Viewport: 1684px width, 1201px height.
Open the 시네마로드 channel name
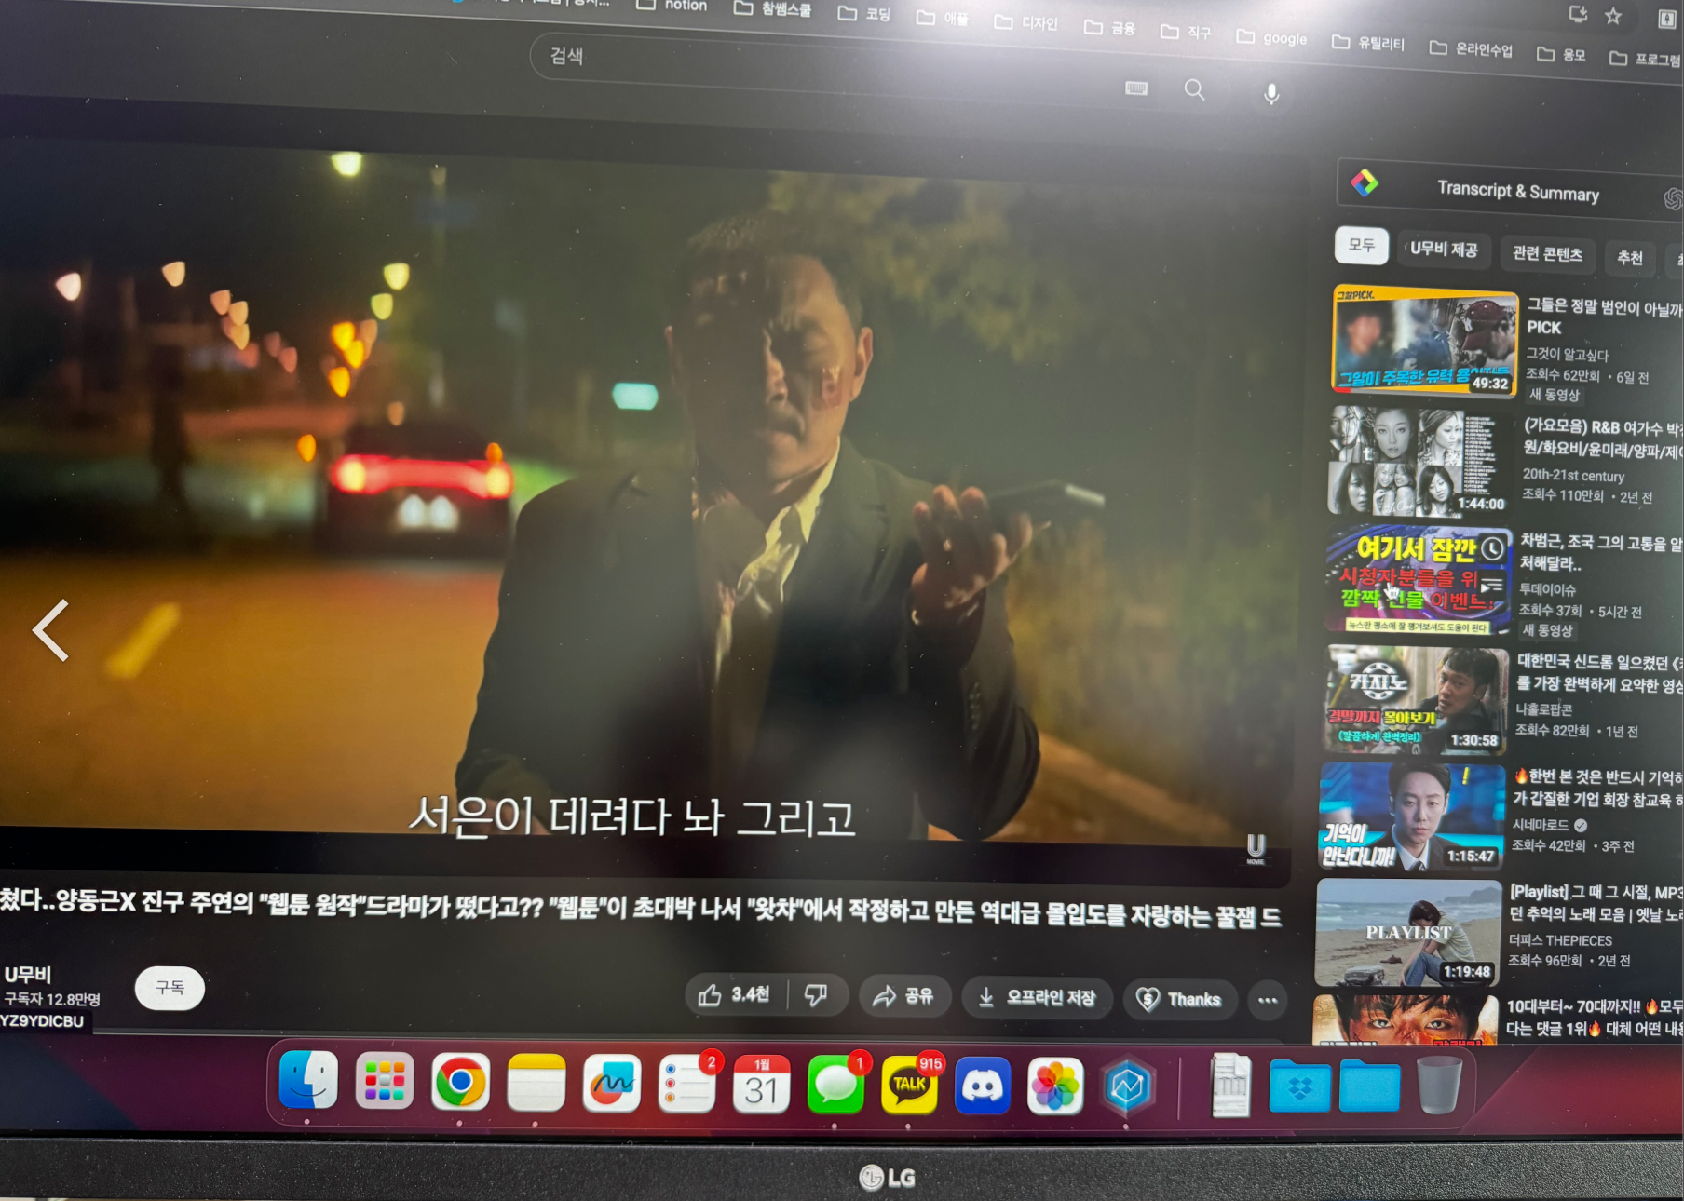tap(1541, 825)
